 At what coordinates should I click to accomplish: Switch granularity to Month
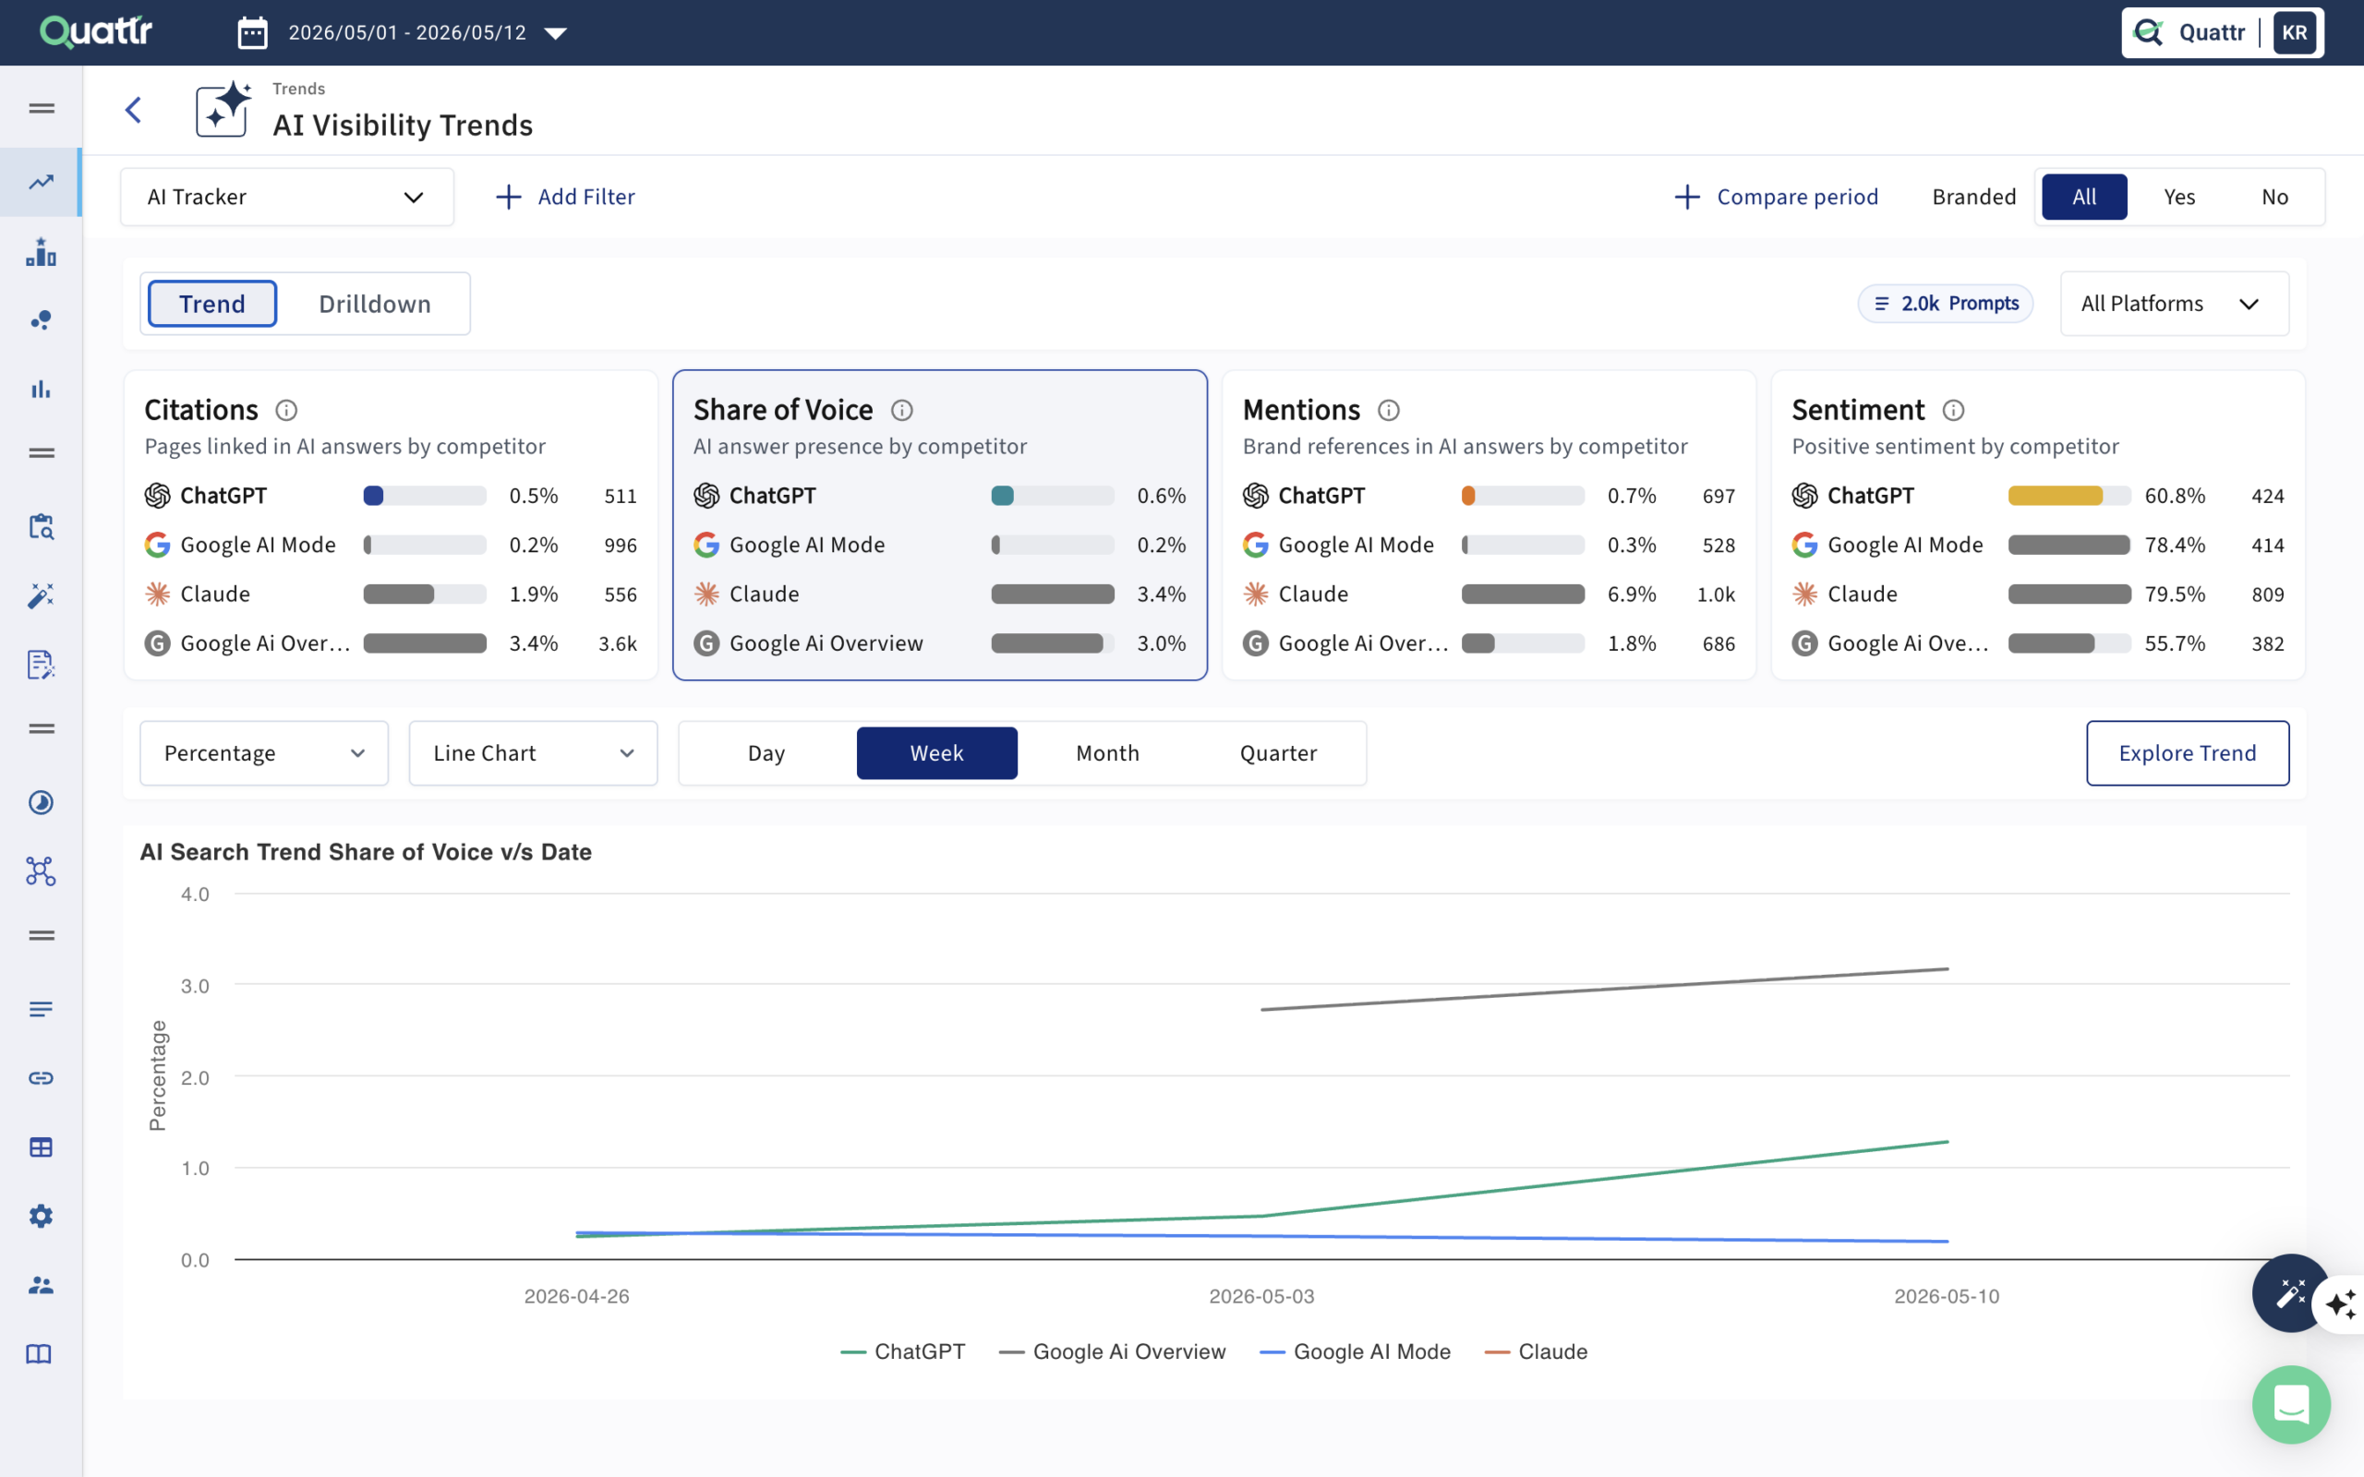pos(1107,753)
